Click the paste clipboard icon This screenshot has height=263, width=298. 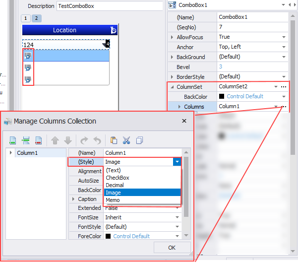tap(114, 140)
